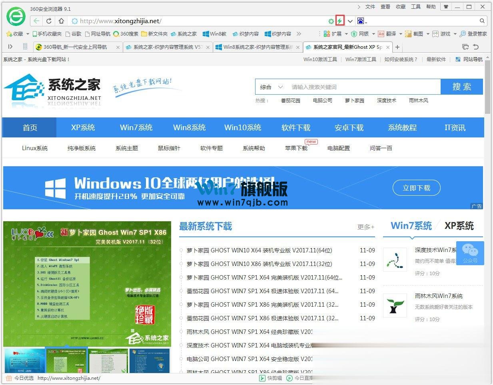493x385 pixels.
Task: Reload the page with the refresh icon
Action: pos(49,21)
